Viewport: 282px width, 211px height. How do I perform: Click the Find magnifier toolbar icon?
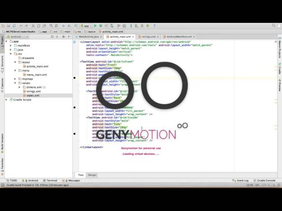(x=51, y=26)
